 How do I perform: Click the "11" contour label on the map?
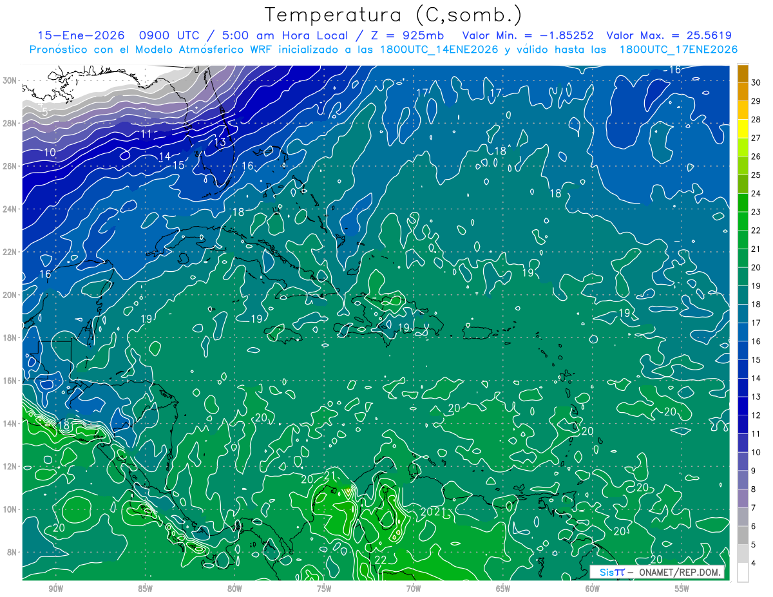pos(146,134)
